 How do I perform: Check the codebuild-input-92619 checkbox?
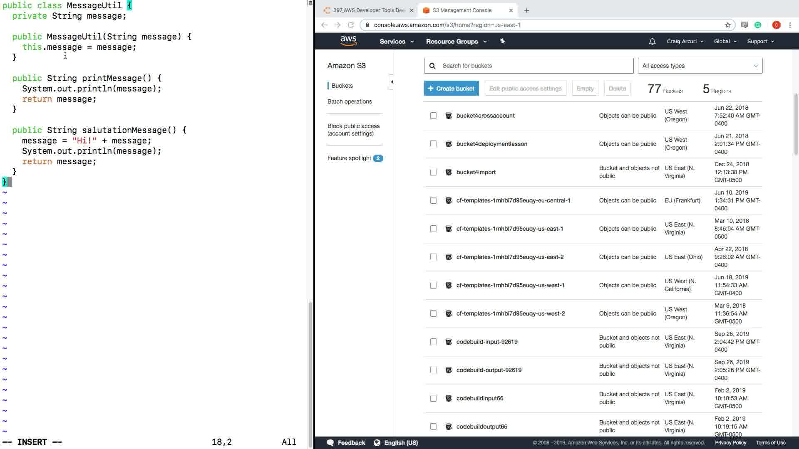(x=434, y=342)
